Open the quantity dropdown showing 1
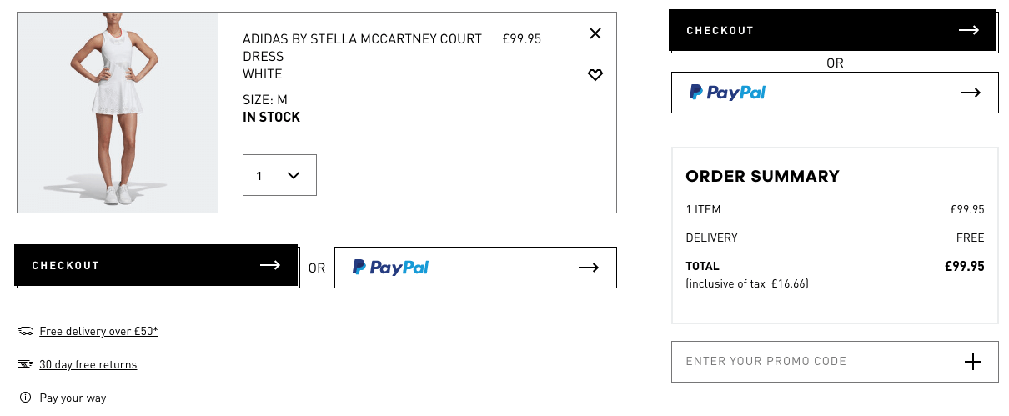Image resolution: width=1009 pixels, height=416 pixels. point(279,175)
